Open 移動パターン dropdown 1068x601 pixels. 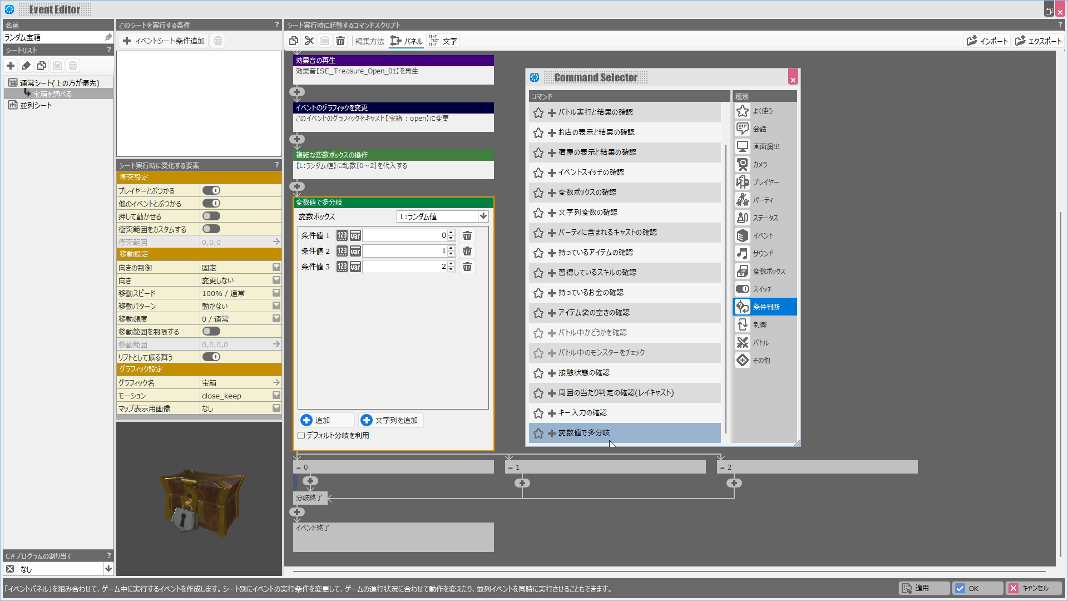(276, 306)
